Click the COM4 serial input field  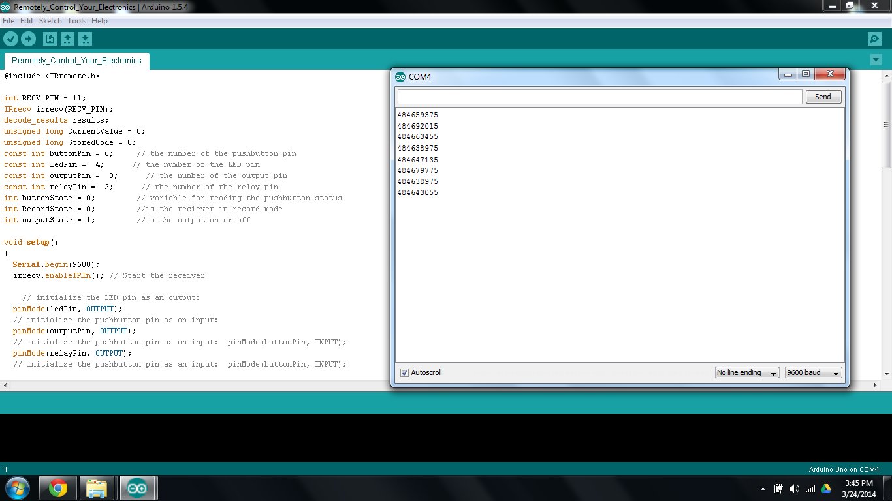point(599,97)
